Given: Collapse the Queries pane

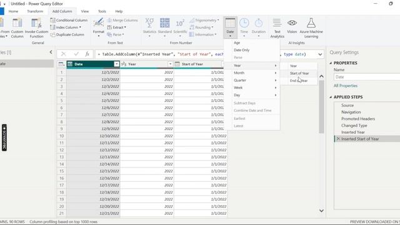Looking at the screenshot, I should [51, 52].
